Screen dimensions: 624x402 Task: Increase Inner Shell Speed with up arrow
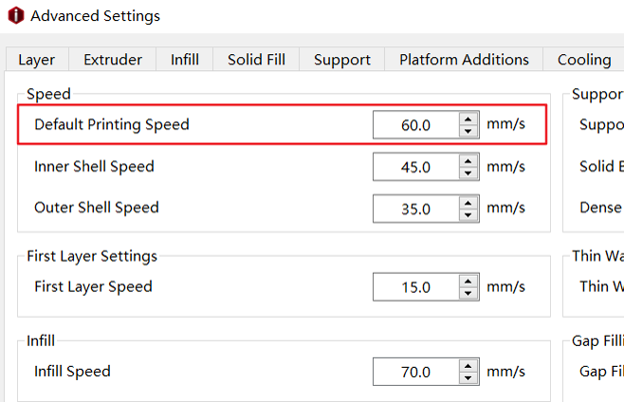coord(468,161)
